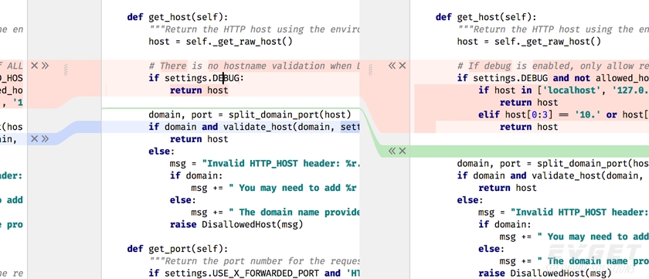The width and height of the screenshot is (649, 279).
Task: Click the dotted grip handle in left gutter
Action: [66, 70]
